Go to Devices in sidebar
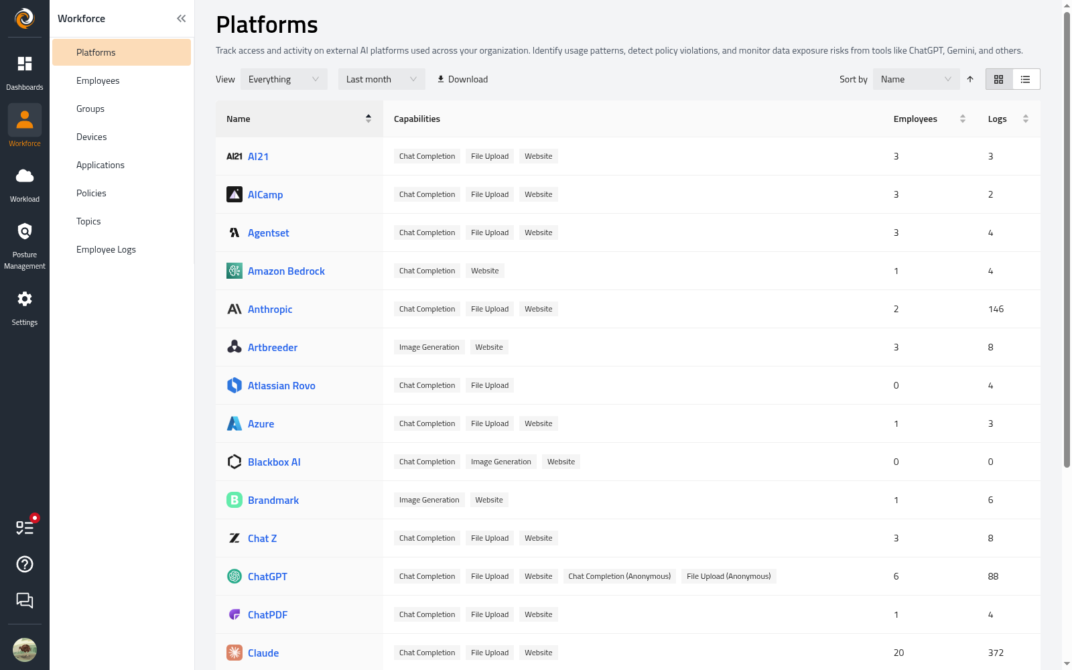1072x670 pixels. (121, 137)
